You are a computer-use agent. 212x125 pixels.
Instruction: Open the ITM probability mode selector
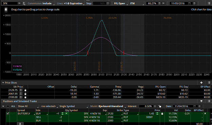pos(136,3)
